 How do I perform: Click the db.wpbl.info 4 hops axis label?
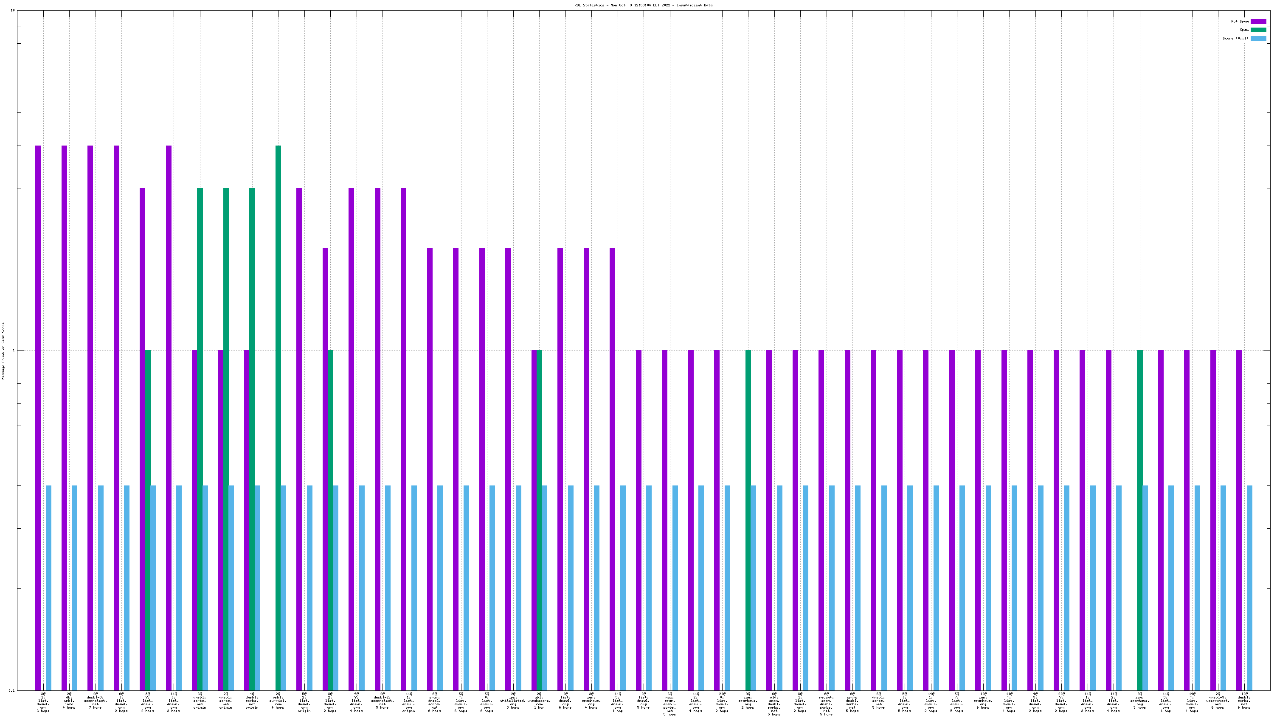[x=69, y=701]
